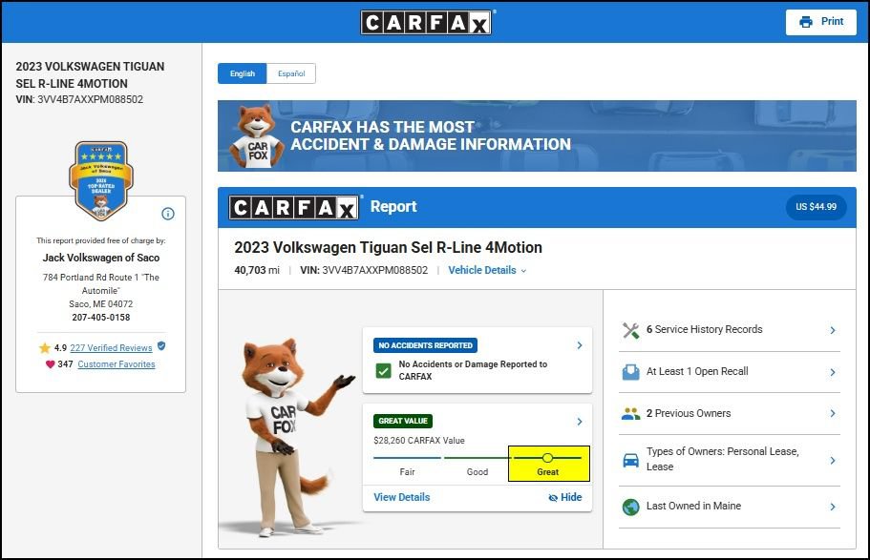The image size is (870, 560).
Task: Click the globe Last Owned in Maine icon
Action: coord(631,507)
